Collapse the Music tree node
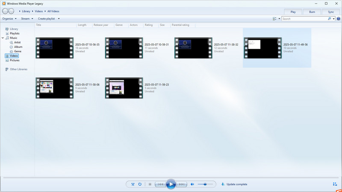 [3, 38]
